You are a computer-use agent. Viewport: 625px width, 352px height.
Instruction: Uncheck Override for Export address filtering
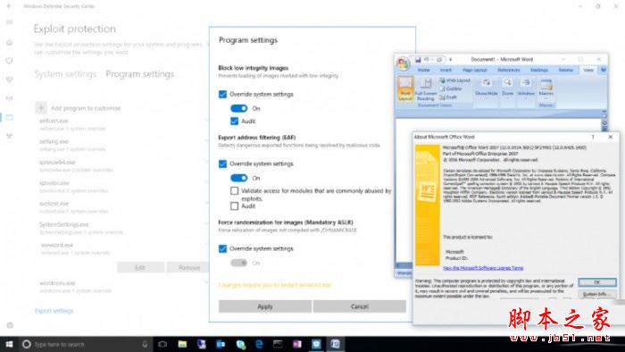click(x=222, y=163)
